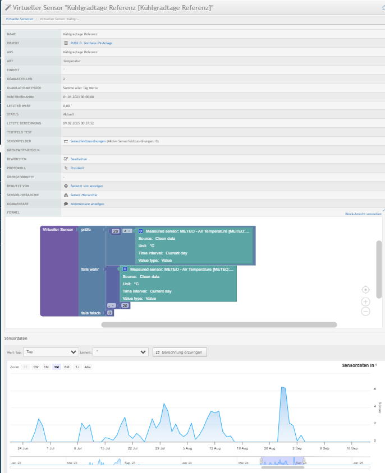
Task: Select the 3M zoom range
Action: [x=56, y=367]
